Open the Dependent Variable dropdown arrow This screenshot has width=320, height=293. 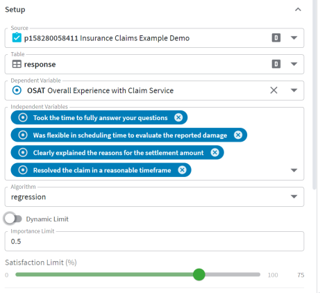tap(294, 90)
